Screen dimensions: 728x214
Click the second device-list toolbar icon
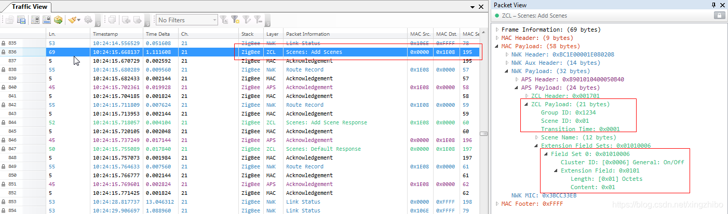47,20
